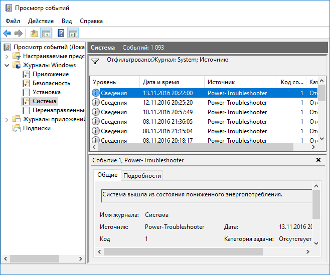Click the Приложение log icon in tree

point(26,74)
